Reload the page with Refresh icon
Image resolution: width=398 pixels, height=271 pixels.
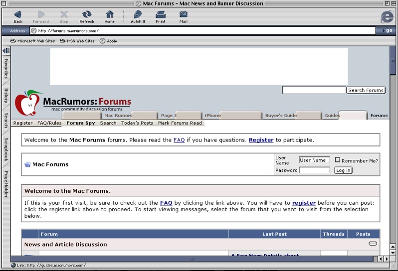(x=87, y=14)
